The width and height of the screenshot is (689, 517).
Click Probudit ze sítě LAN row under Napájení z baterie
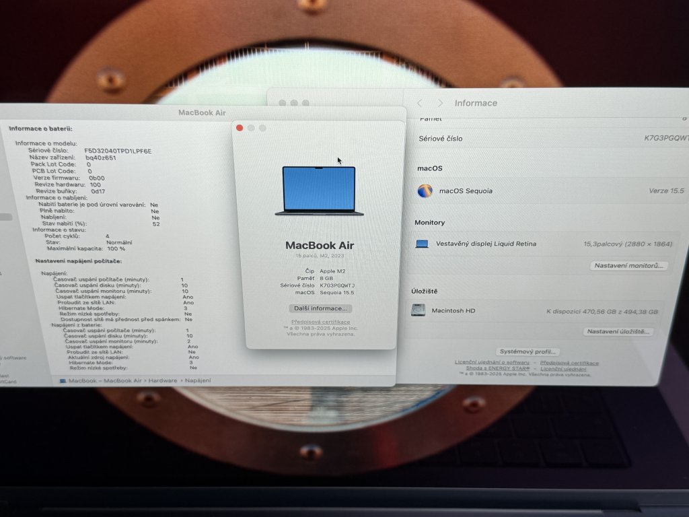[x=131, y=352]
